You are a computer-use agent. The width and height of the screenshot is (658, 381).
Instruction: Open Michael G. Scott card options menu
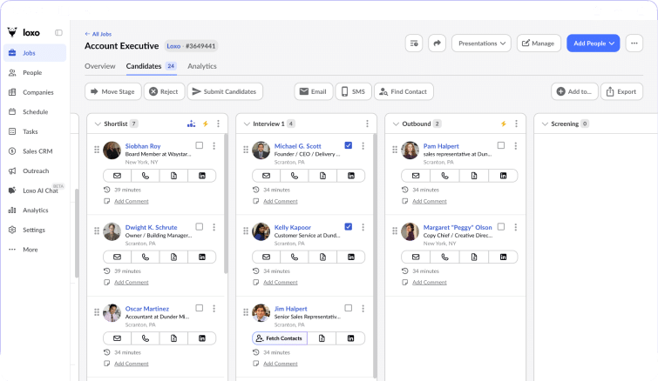(363, 145)
